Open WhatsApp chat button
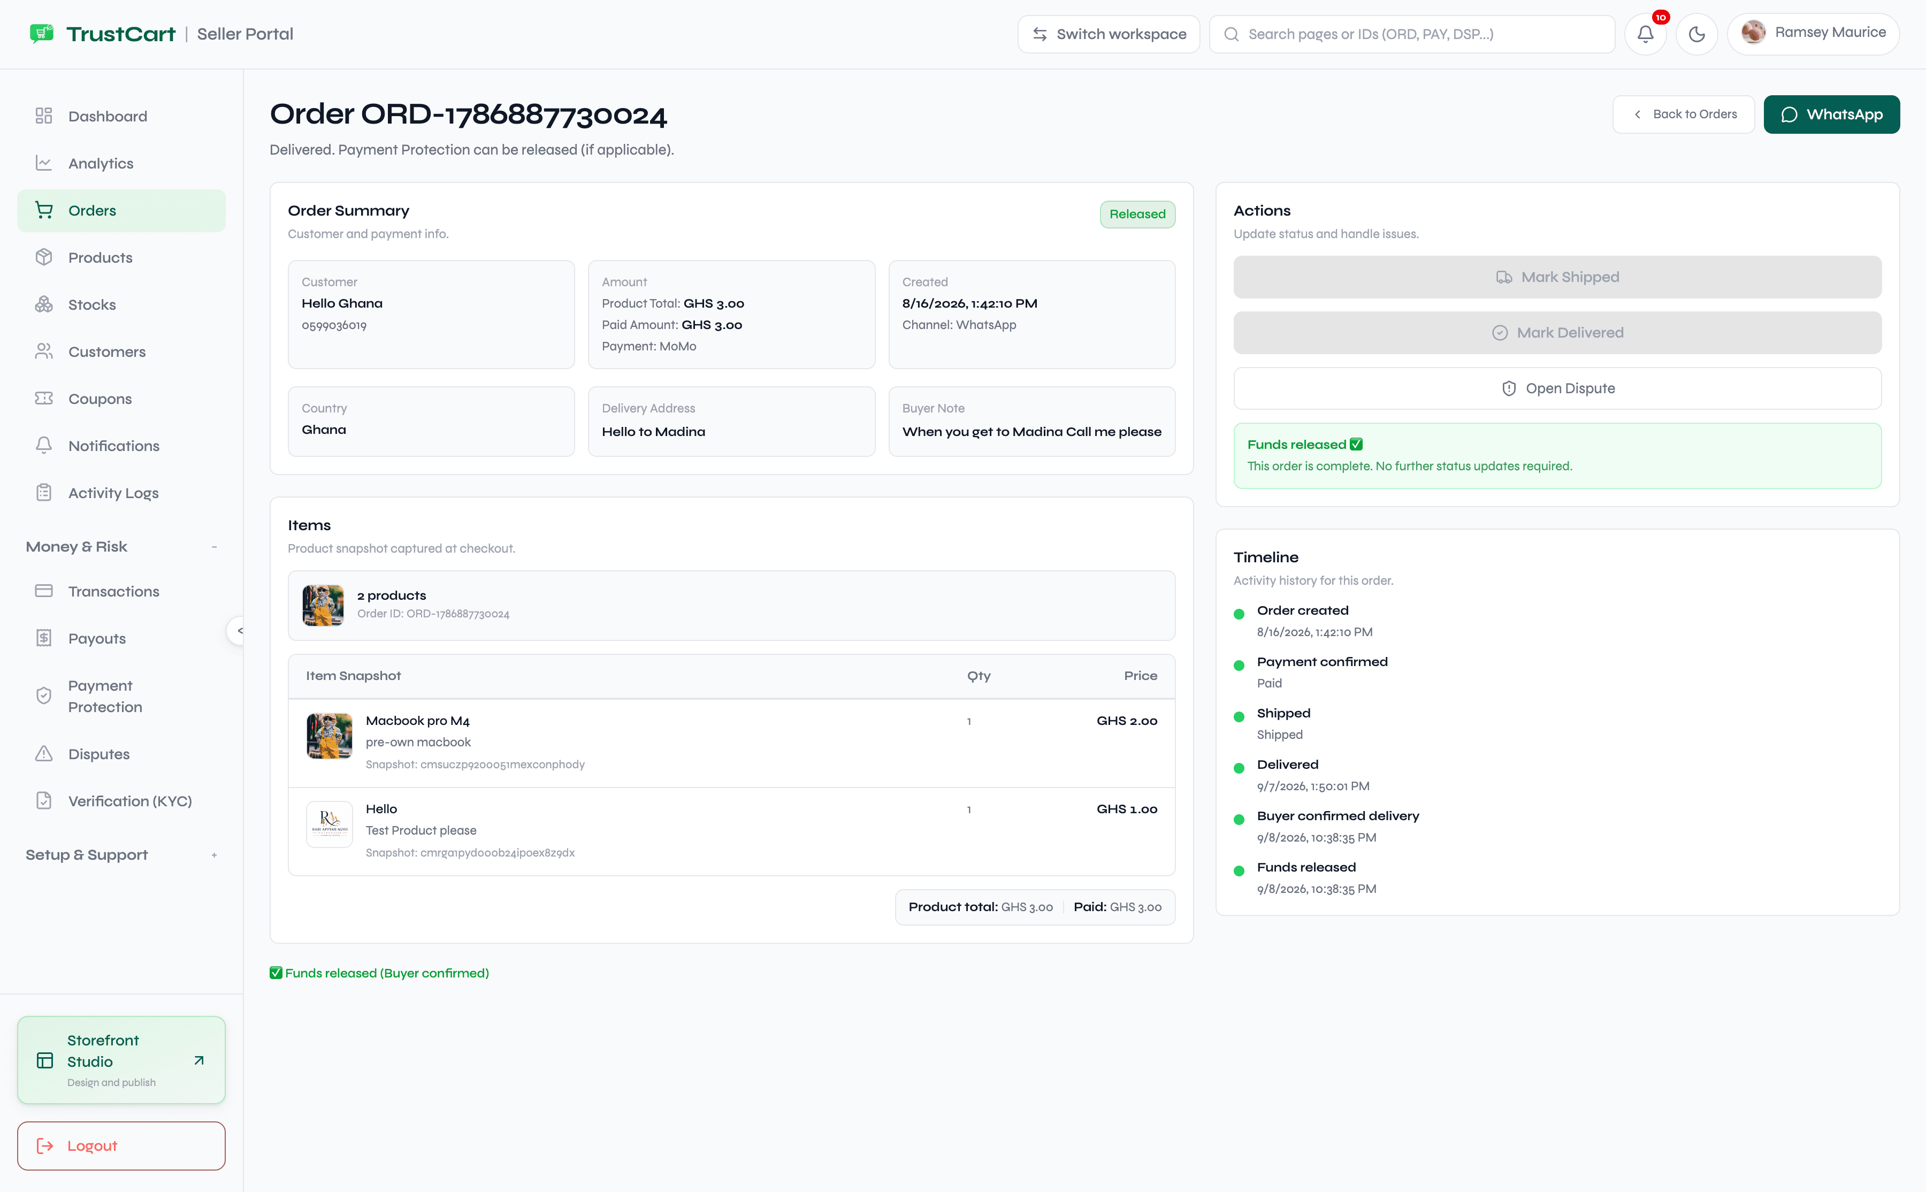This screenshot has height=1192, width=1926. click(1831, 114)
